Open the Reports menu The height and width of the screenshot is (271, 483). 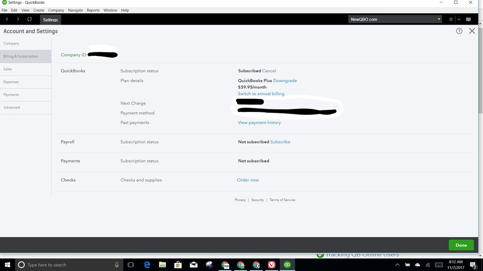click(x=93, y=10)
